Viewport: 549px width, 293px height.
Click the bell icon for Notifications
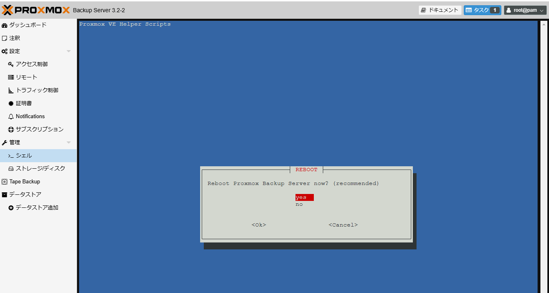[x=11, y=117]
